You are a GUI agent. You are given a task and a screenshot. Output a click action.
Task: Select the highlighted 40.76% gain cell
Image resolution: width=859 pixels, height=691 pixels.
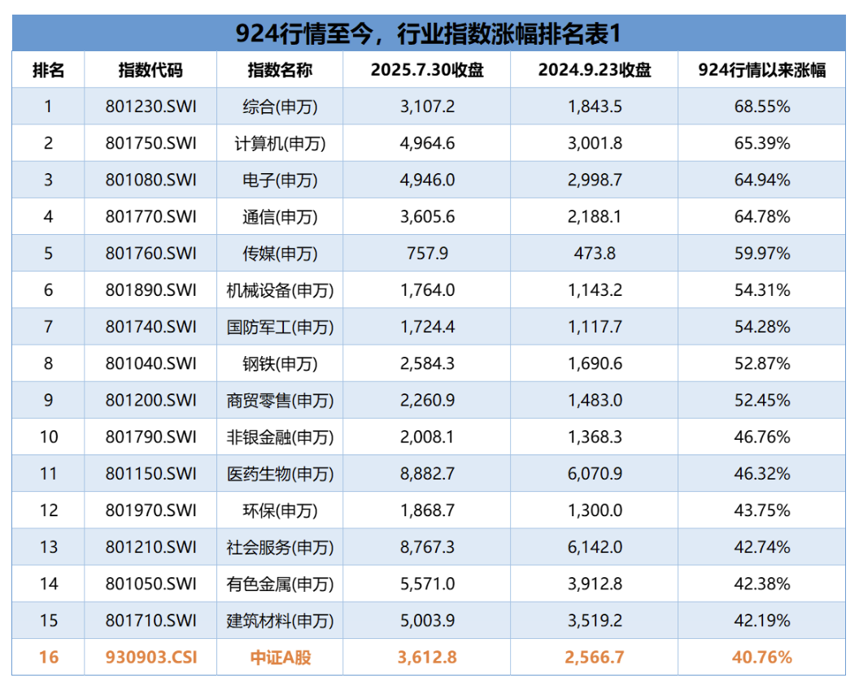tap(762, 657)
